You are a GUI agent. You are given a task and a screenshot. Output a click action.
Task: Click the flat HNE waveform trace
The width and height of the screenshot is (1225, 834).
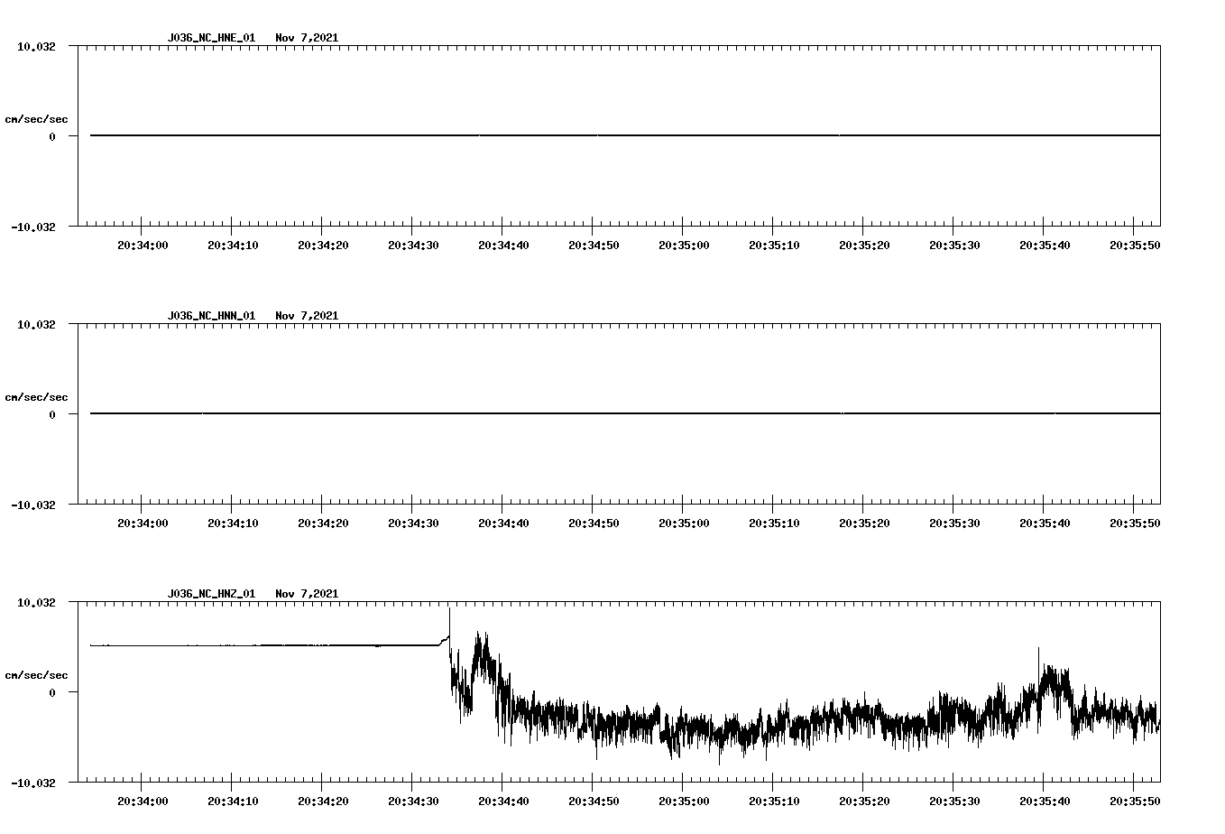(x=625, y=135)
